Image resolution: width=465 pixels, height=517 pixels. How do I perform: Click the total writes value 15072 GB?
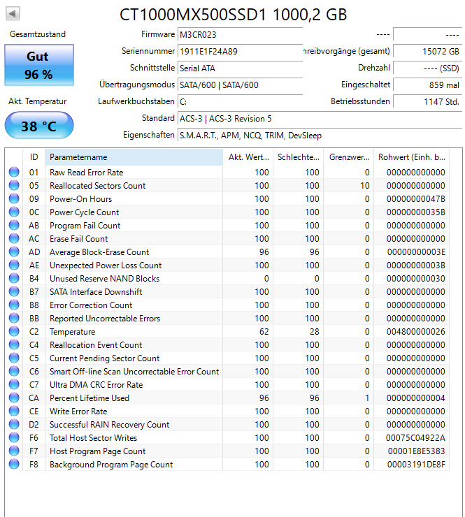(x=428, y=51)
